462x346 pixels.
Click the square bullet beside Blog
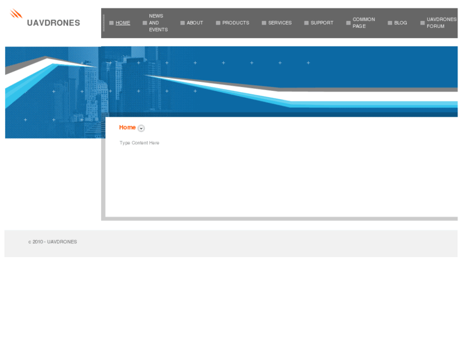pos(390,23)
